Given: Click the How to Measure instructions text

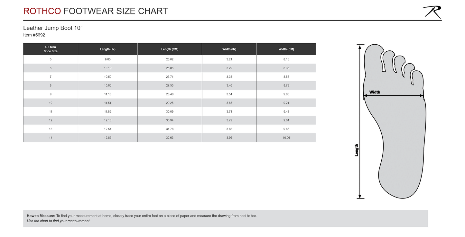Looking at the screenshot, I should [142, 216].
